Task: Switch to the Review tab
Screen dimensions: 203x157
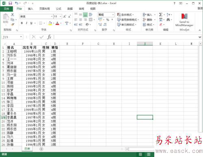Action: coord(82,9)
